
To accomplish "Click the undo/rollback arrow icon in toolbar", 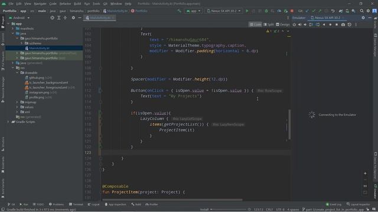I will click(x=333, y=11).
